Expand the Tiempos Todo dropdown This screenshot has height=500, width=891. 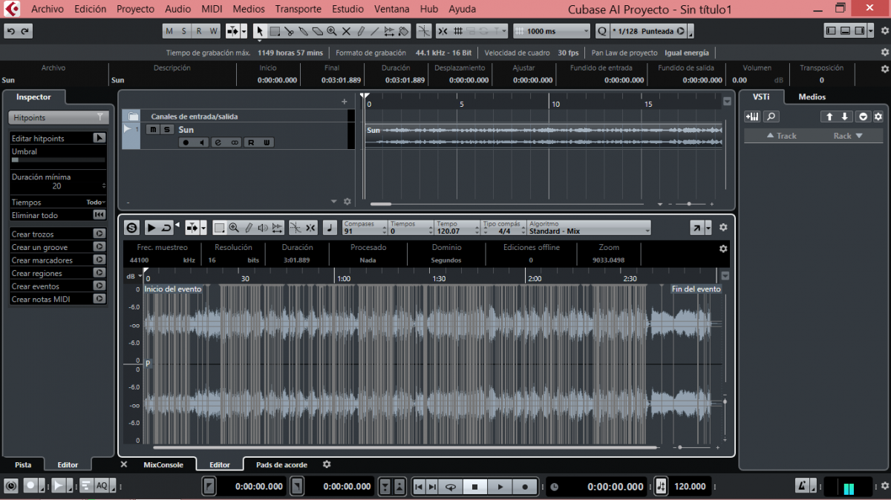click(x=96, y=203)
